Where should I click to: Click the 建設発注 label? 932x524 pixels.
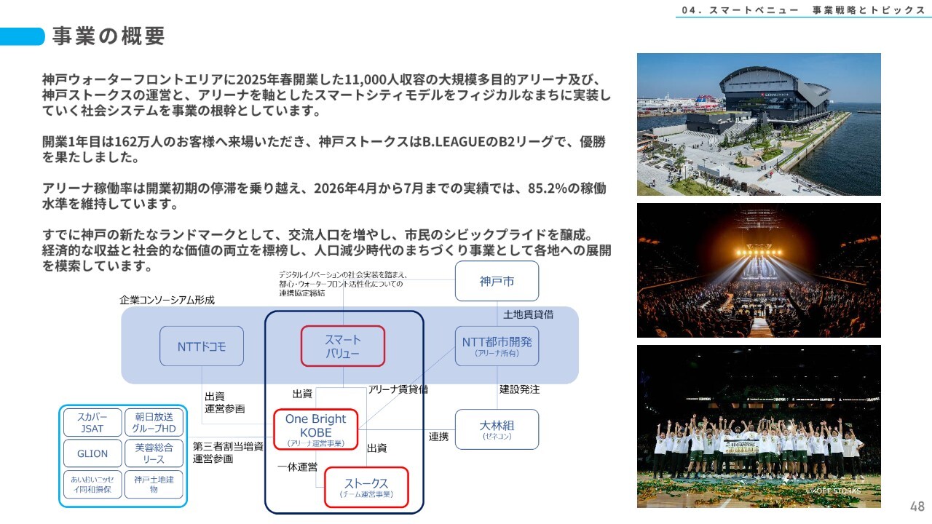coord(519,389)
